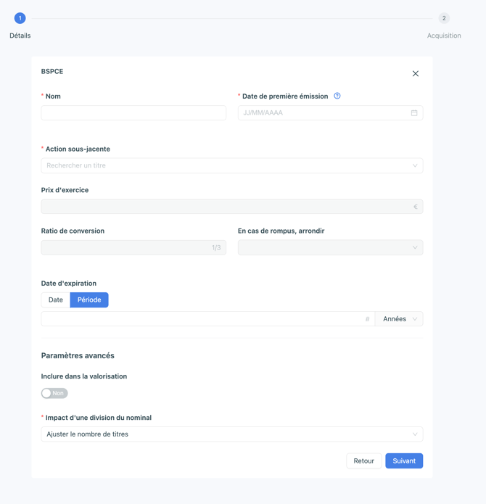Click the hash symbol in period field

[367, 319]
